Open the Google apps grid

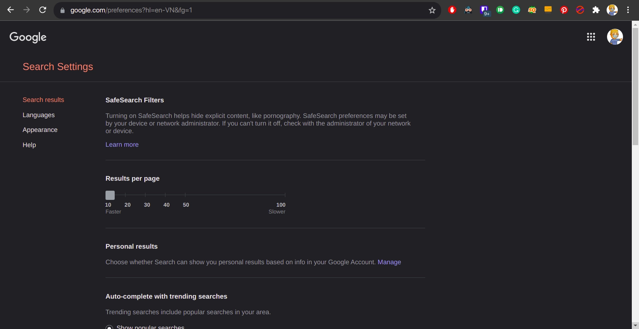[x=591, y=37]
